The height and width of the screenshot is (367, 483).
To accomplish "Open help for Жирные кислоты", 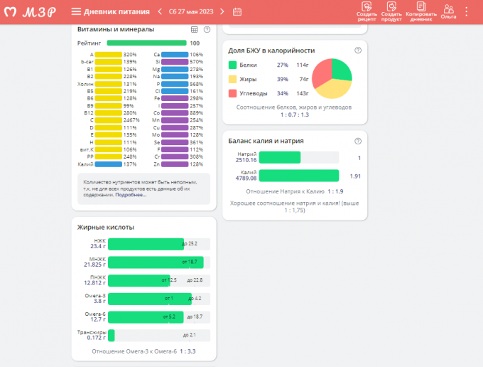I will [207, 227].
